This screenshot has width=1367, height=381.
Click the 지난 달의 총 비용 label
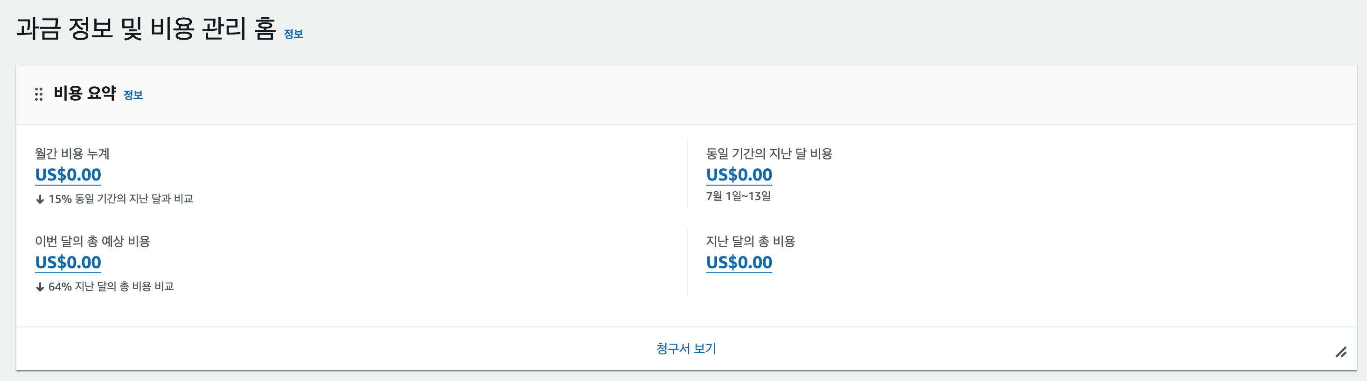point(750,242)
